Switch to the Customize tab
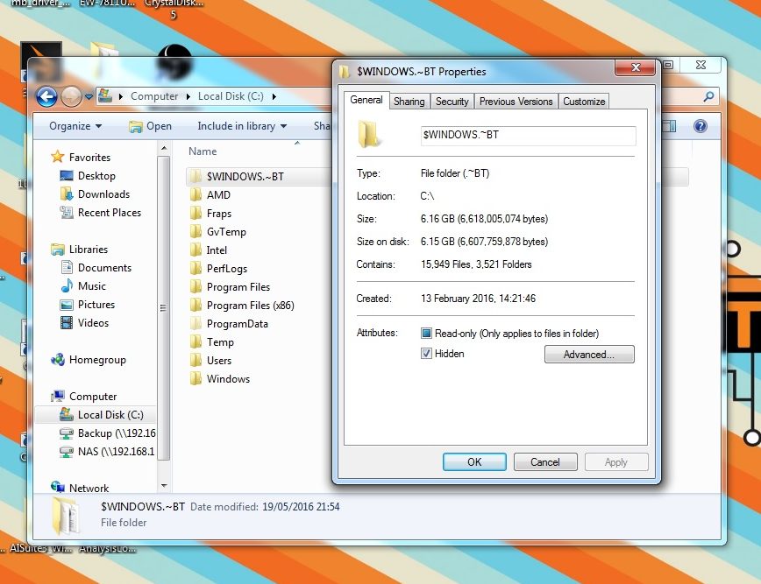This screenshot has height=584, width=761. coord(584,102)
